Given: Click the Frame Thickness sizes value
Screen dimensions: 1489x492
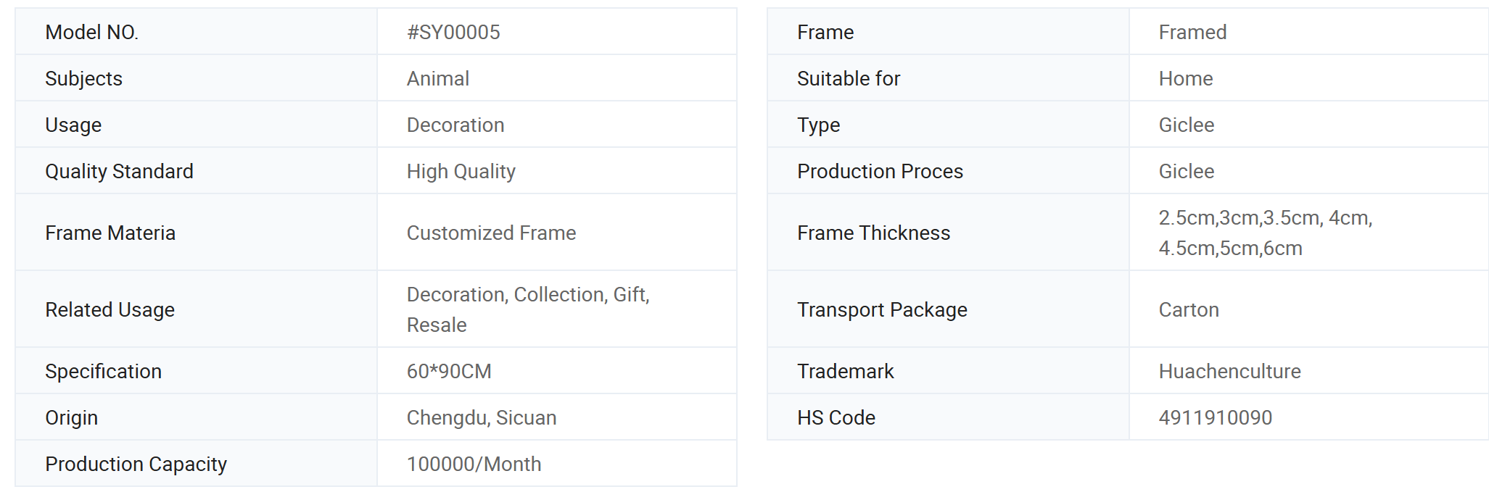Looking at the screenshot, I should point(1266,233).
